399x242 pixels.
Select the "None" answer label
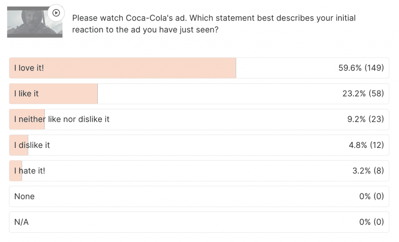point(25,196)
